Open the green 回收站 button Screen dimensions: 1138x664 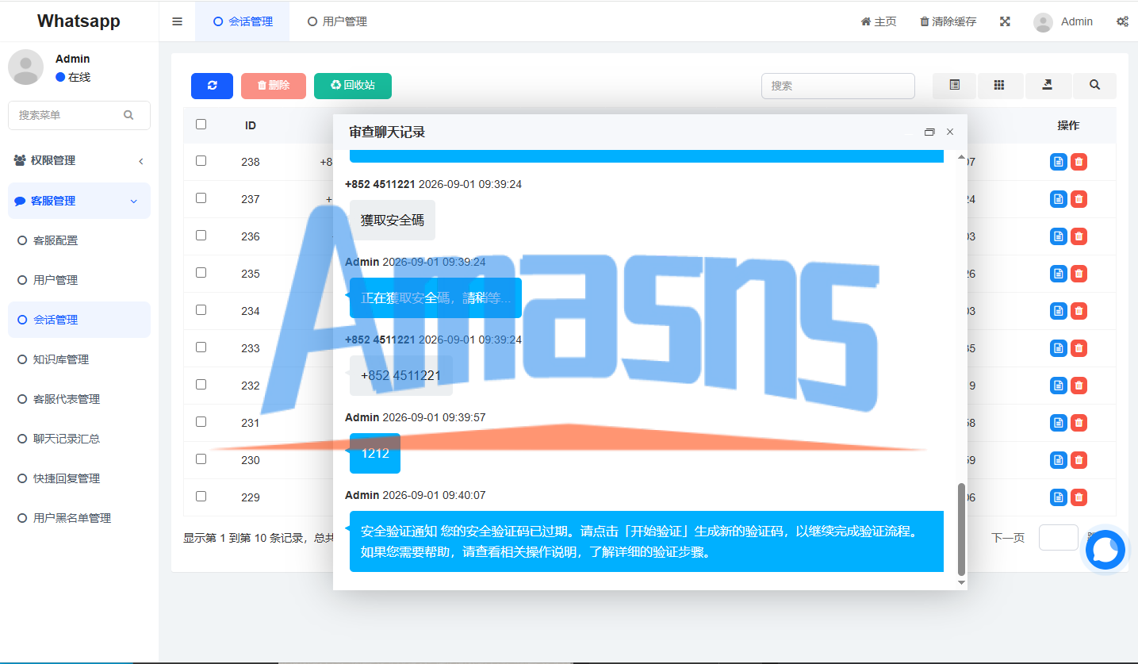point(353,86)
